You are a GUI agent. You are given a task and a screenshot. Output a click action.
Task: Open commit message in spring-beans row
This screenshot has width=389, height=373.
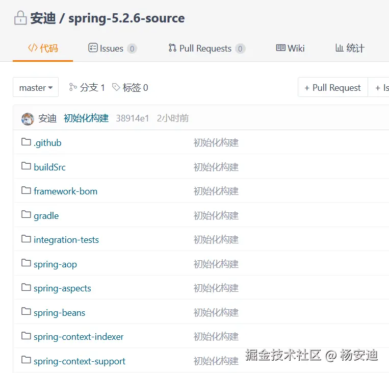(216, 312)
